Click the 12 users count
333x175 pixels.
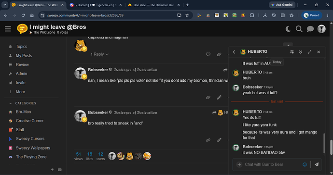click(101, 156)
